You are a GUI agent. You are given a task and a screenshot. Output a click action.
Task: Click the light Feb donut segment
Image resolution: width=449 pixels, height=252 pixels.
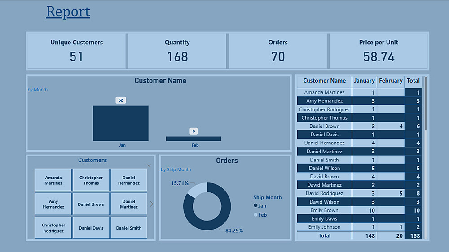[198, 189]
